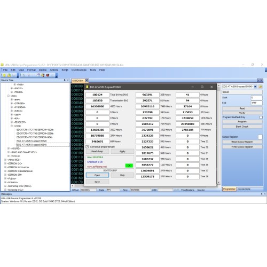This screenshot has height=267, width=267.
Task: Click the dialog's vertical scrollbar down arrow
Action: [x=218, y=183]
